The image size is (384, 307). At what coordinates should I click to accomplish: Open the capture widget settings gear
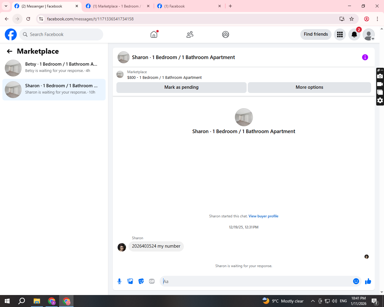(380, 100)
